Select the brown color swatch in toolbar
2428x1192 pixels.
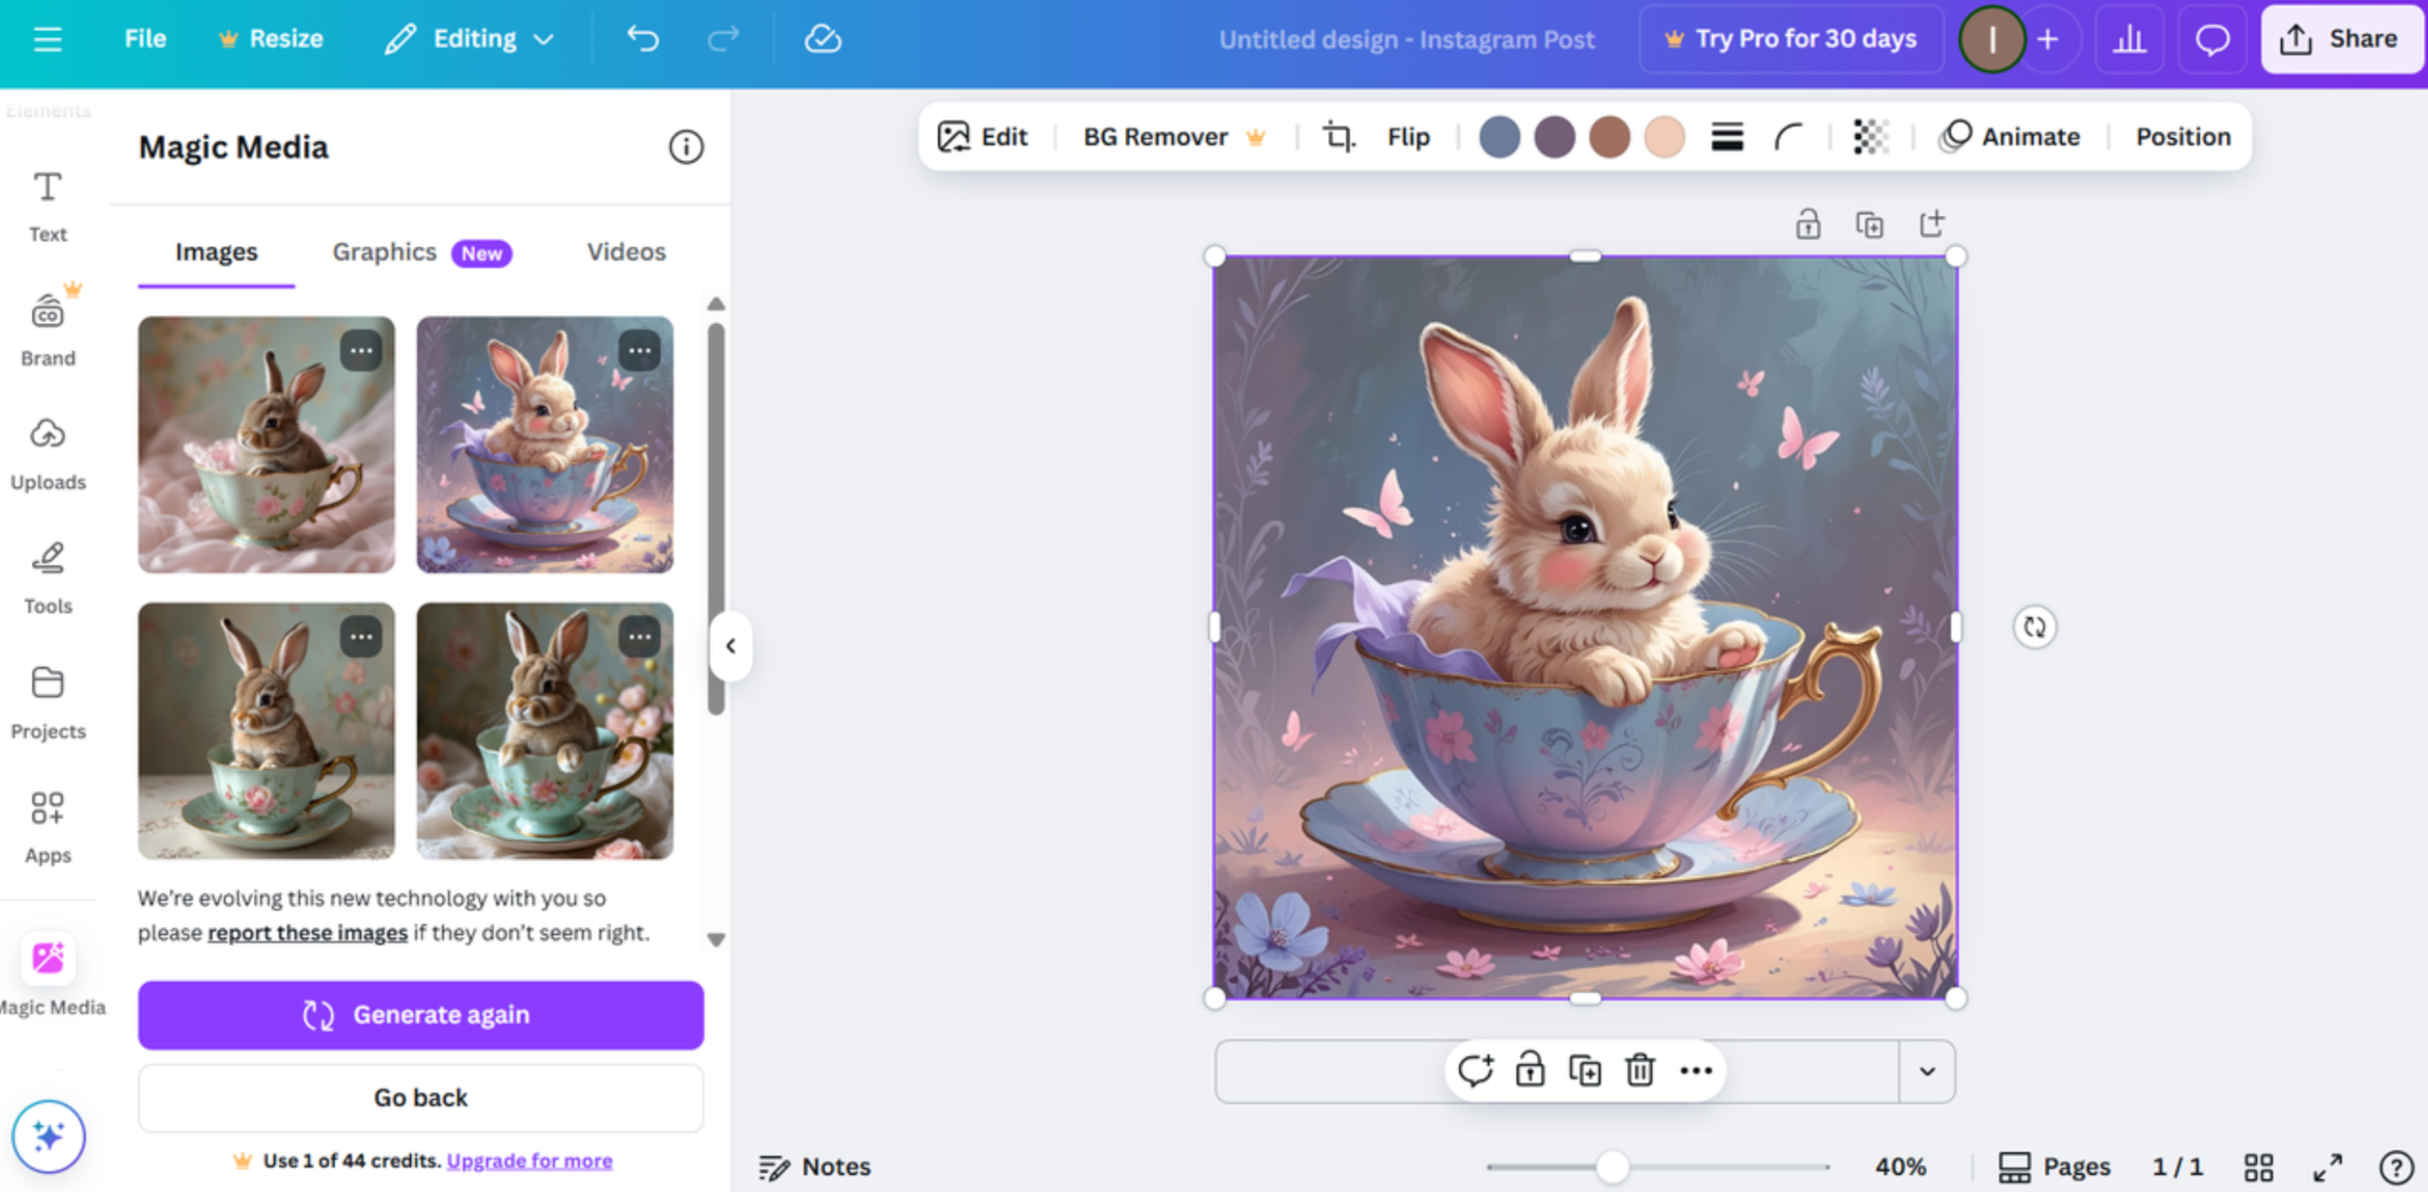1610,137
